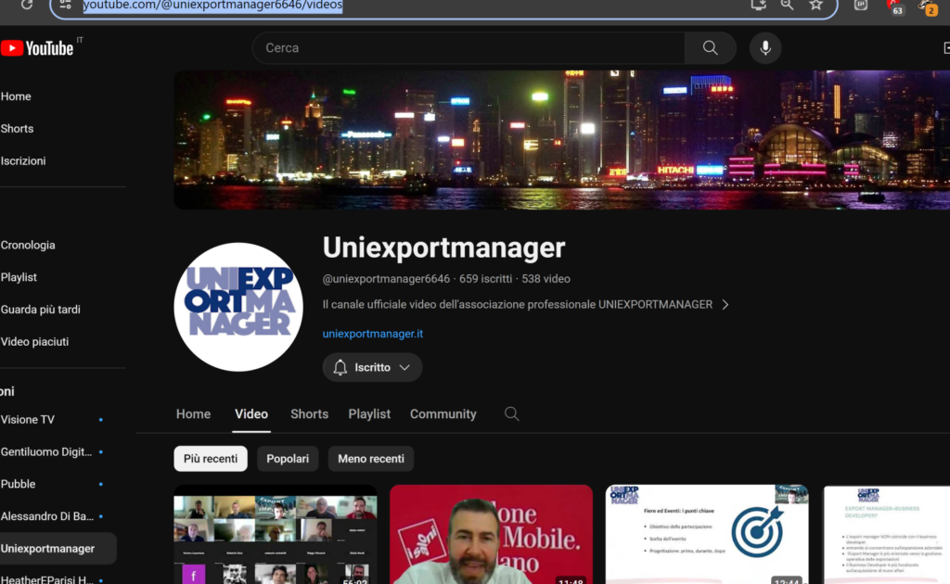Select Popolari filter chip
This screenshot has width=950, height=584.
click(288, 459)
